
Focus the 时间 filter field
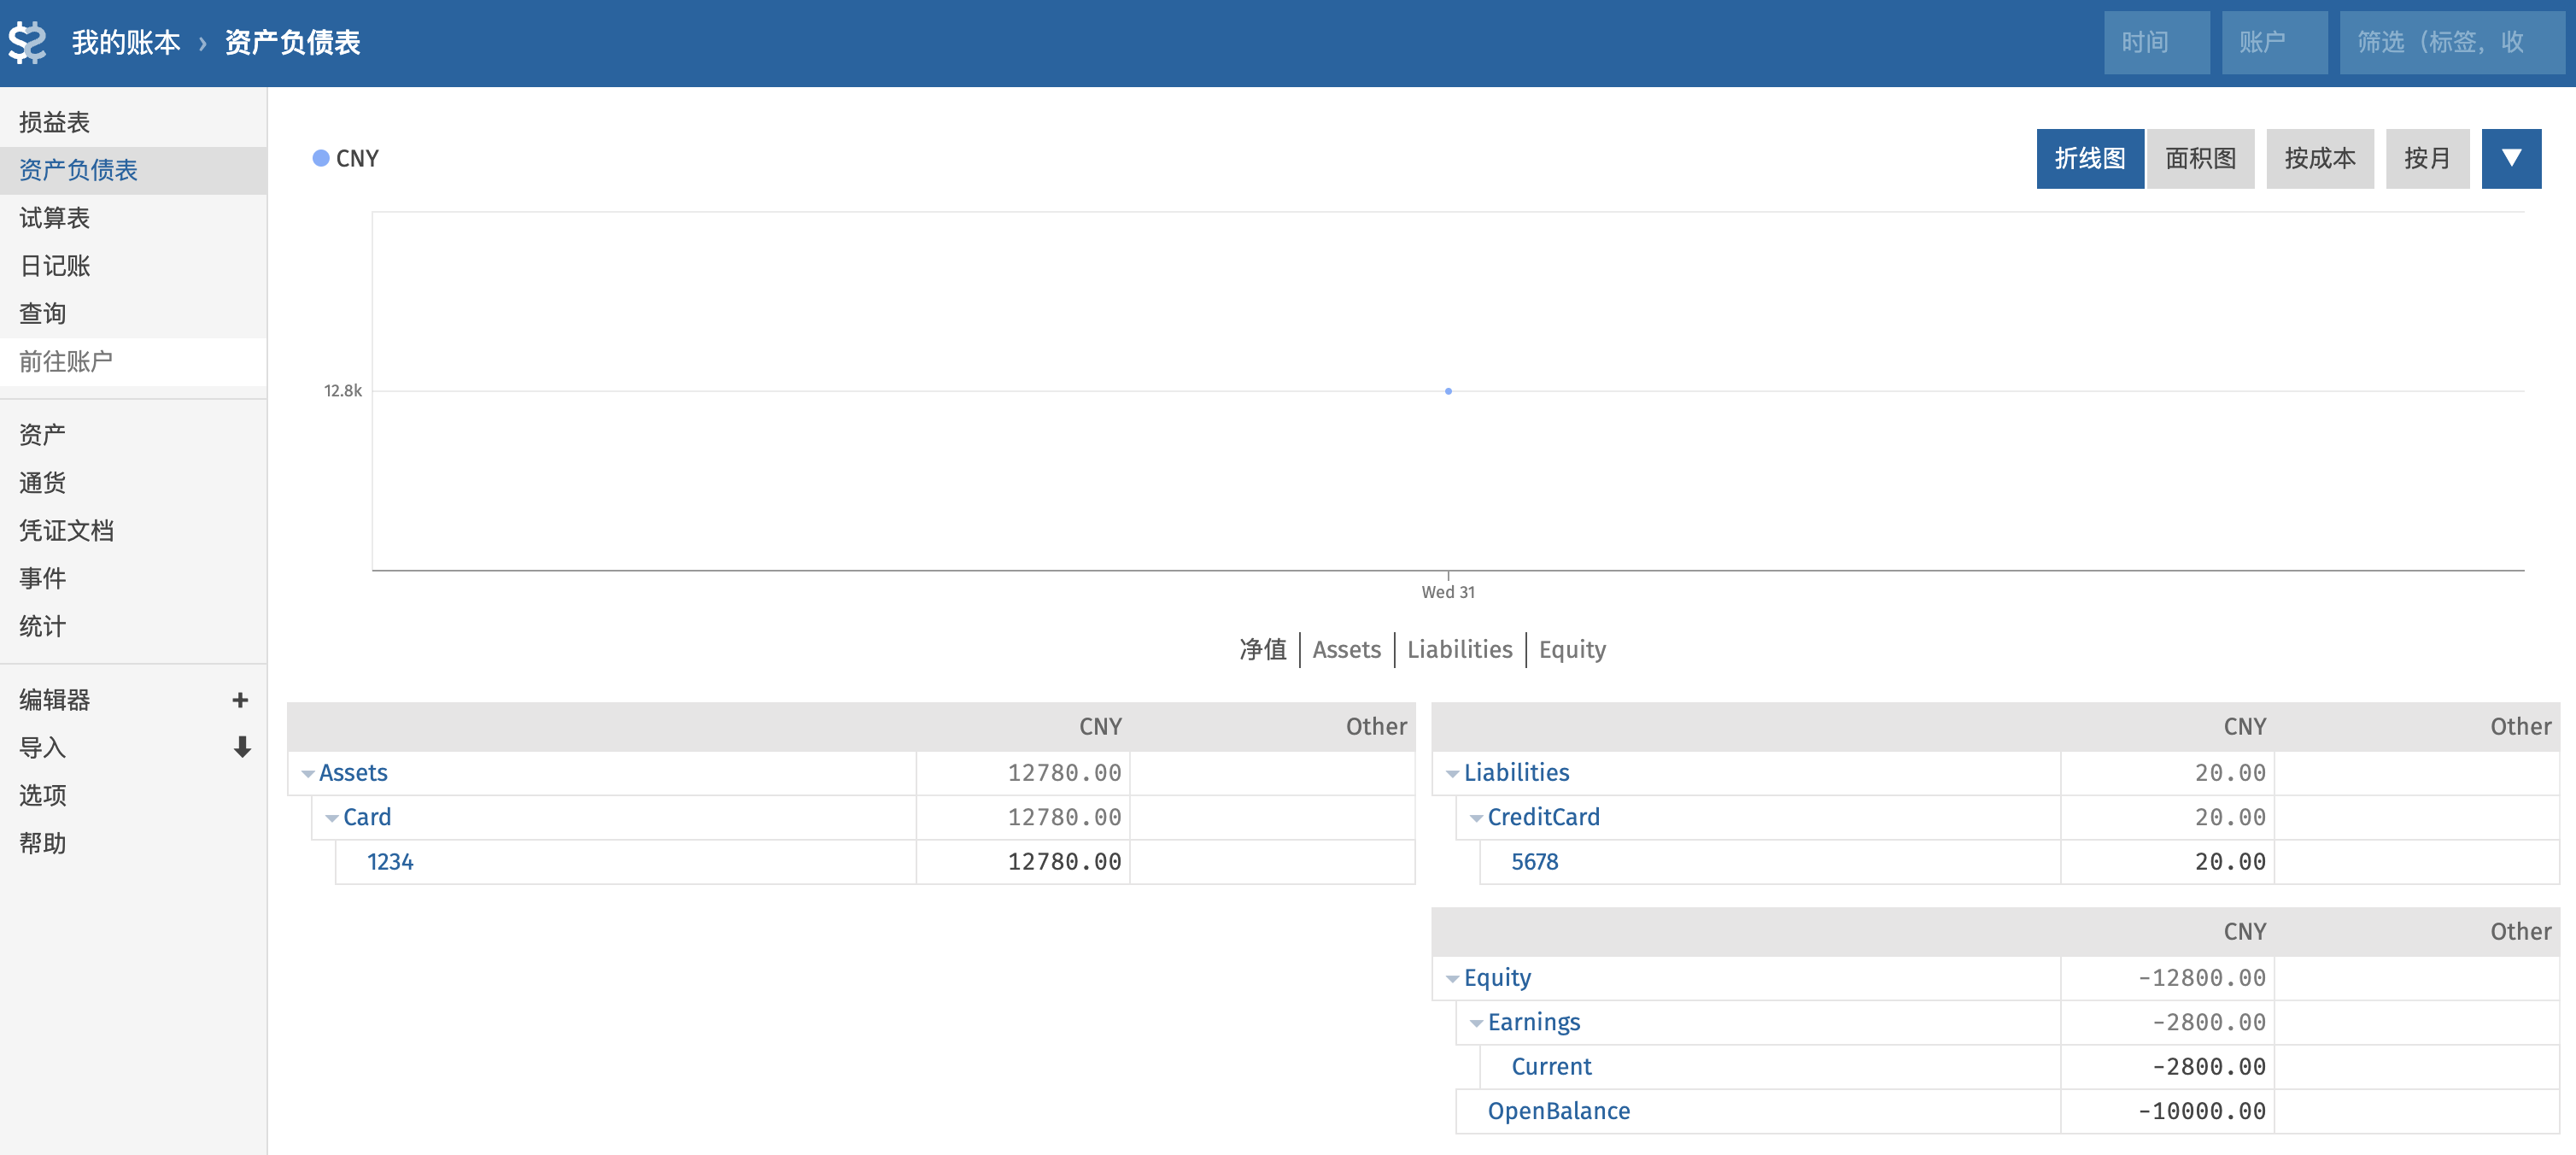2157,43
